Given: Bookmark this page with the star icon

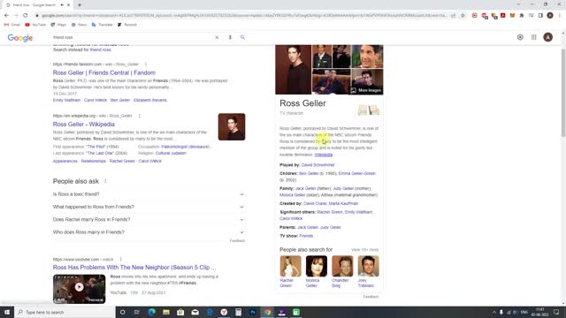Looking at the screenshot, I should click(463, 16).
